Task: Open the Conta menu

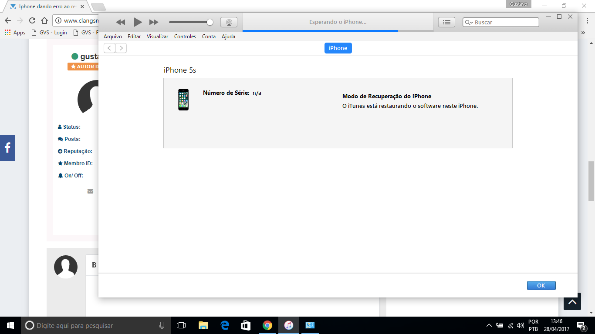Action: click(x=209, y=37)
